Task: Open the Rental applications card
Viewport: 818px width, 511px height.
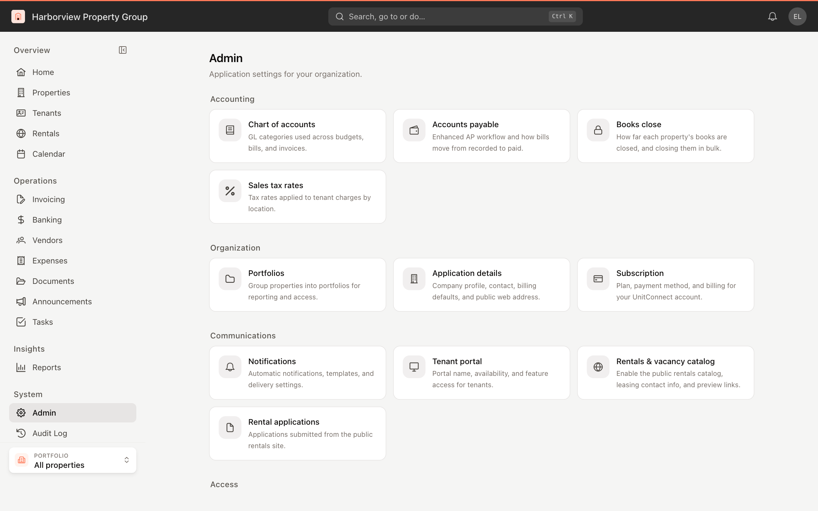Action: (x=298, y=433)
